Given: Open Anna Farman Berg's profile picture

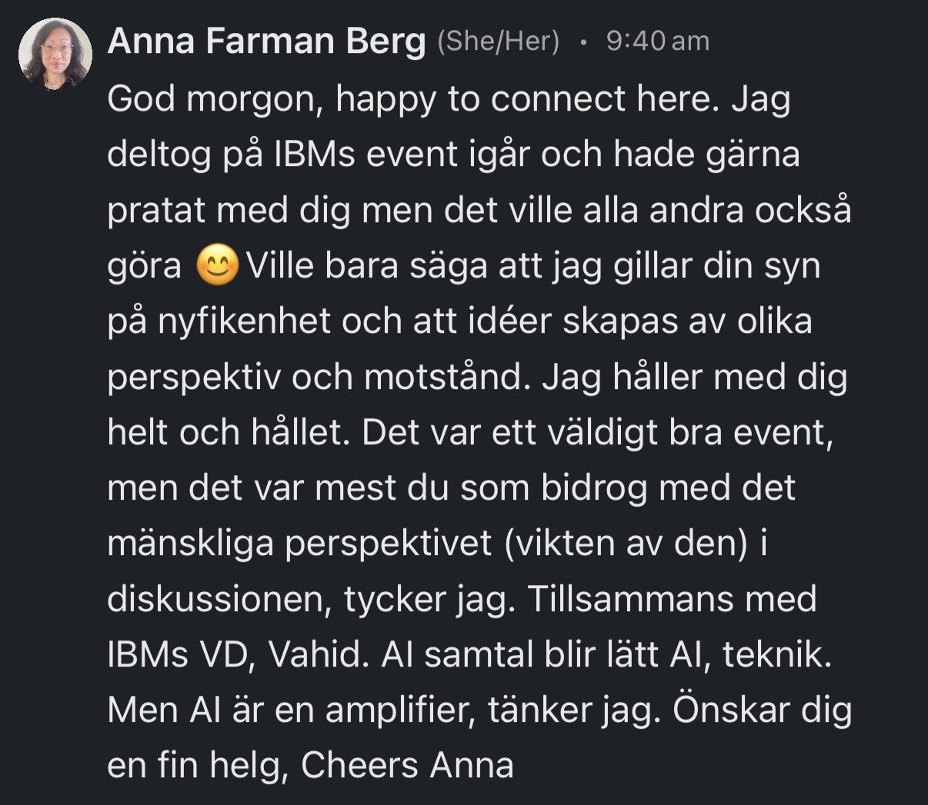Looking at the screenshot, I should [55, 54].
